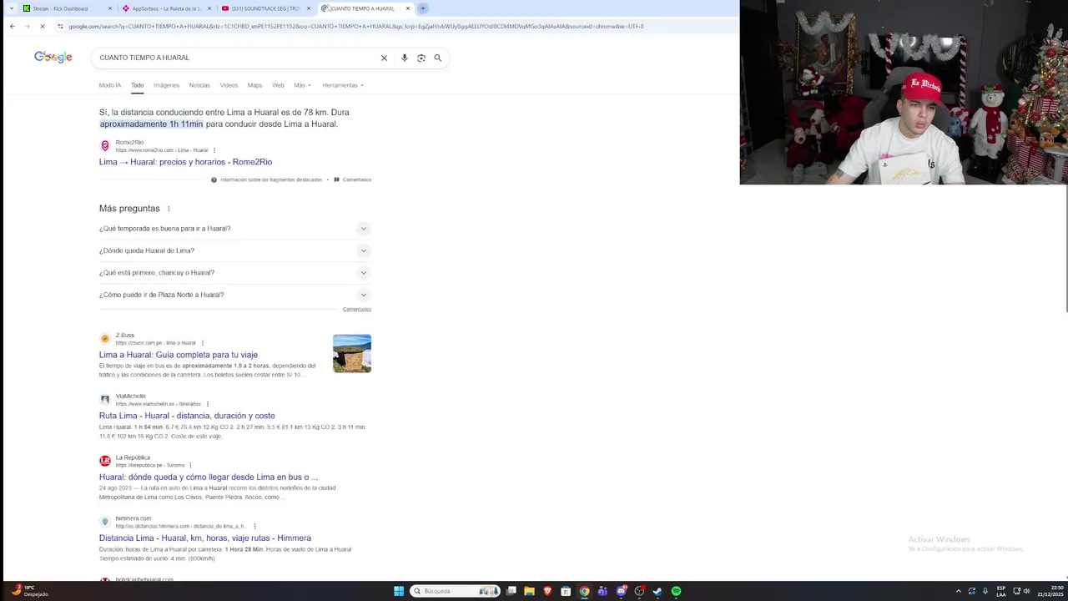The width and height of the screenshot is (1068, 601).
Task: Select the Todo results tab
Action: tap(137, 85)
